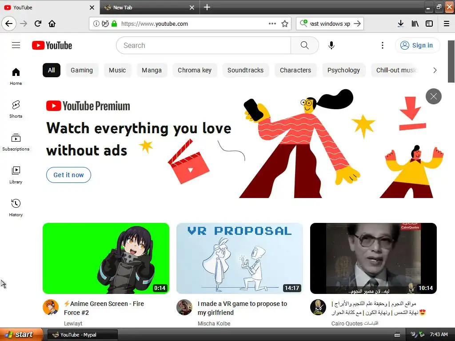Open Subscriptions in the sidebar
The height and width of the screenshot is (341, 455).
click(16, 142)
